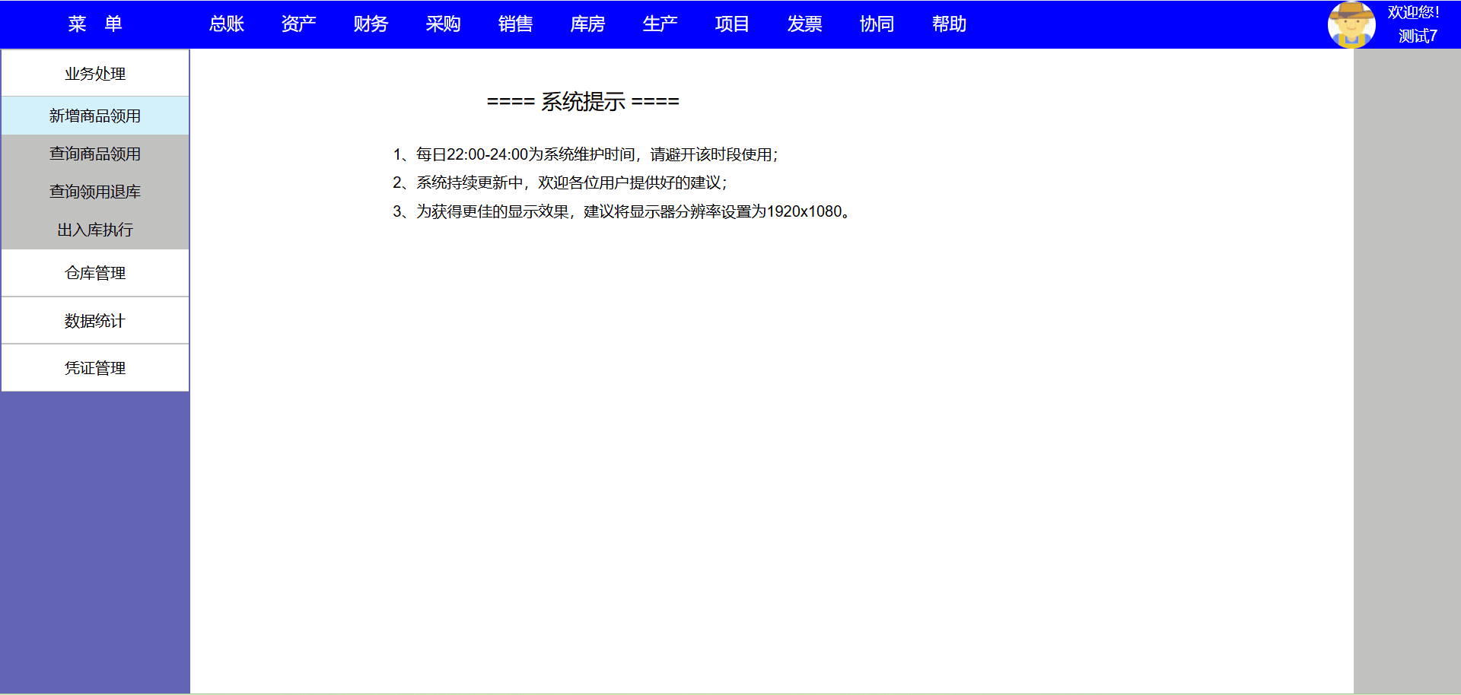The image size is (1461, 695).
Task: Select the 财务 menu item
Action: tap(371, 24)
